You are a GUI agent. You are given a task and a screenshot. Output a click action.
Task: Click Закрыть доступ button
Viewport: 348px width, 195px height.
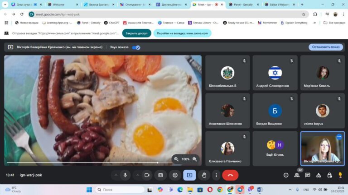[136, 33]
